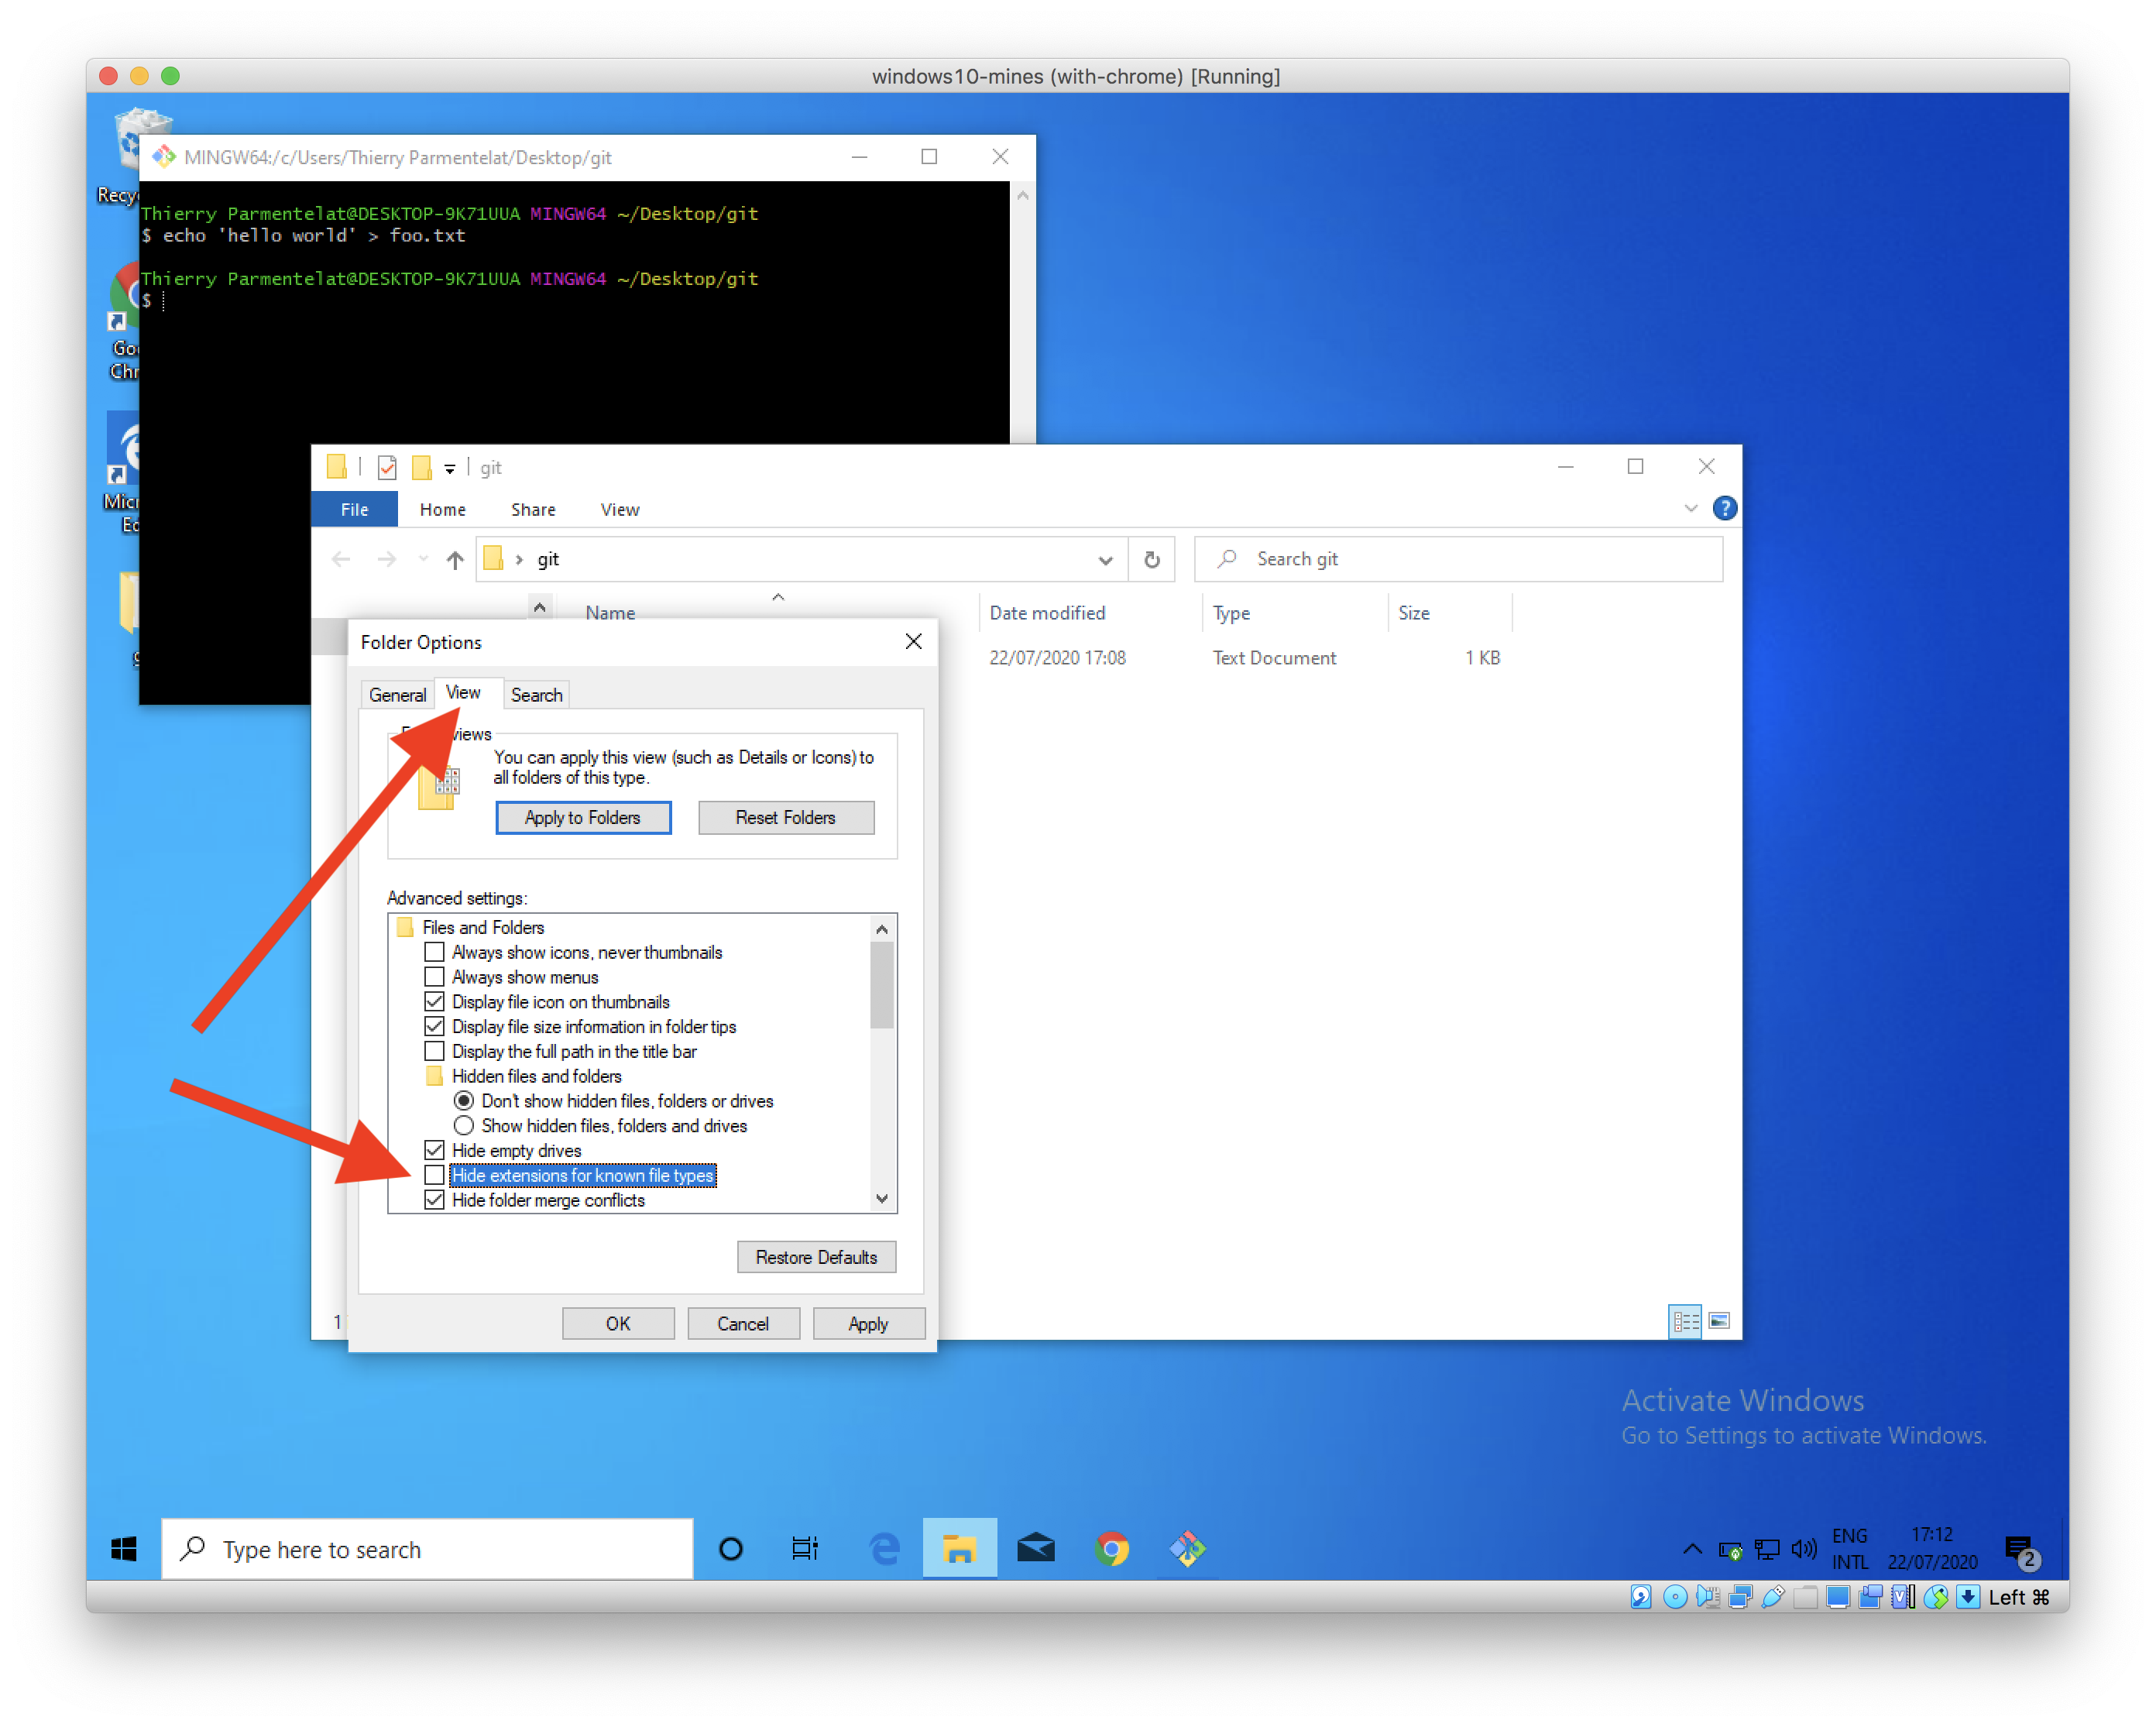Viewport: 2156px width, 1727px height.
Task: Click the Properties quick access toolbar icon
Action: (387, 467)
